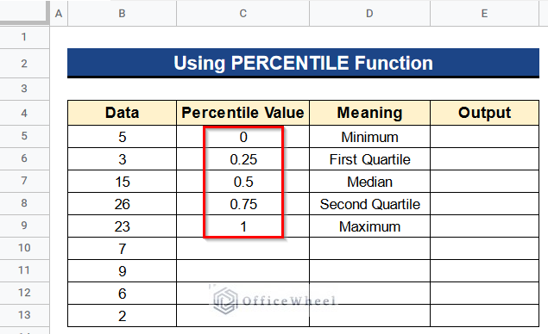The height and width of the screenshot is (334, 548).
Task: Select the data cell containing 26
Action: click(x=122, y=204)
